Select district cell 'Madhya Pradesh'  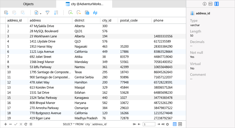86,118
